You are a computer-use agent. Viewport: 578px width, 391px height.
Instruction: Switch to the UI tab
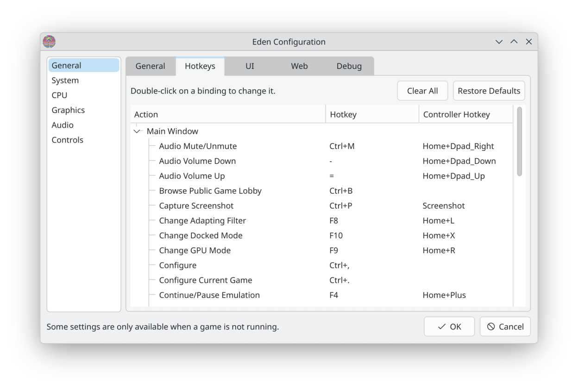[x=250, y=66]
